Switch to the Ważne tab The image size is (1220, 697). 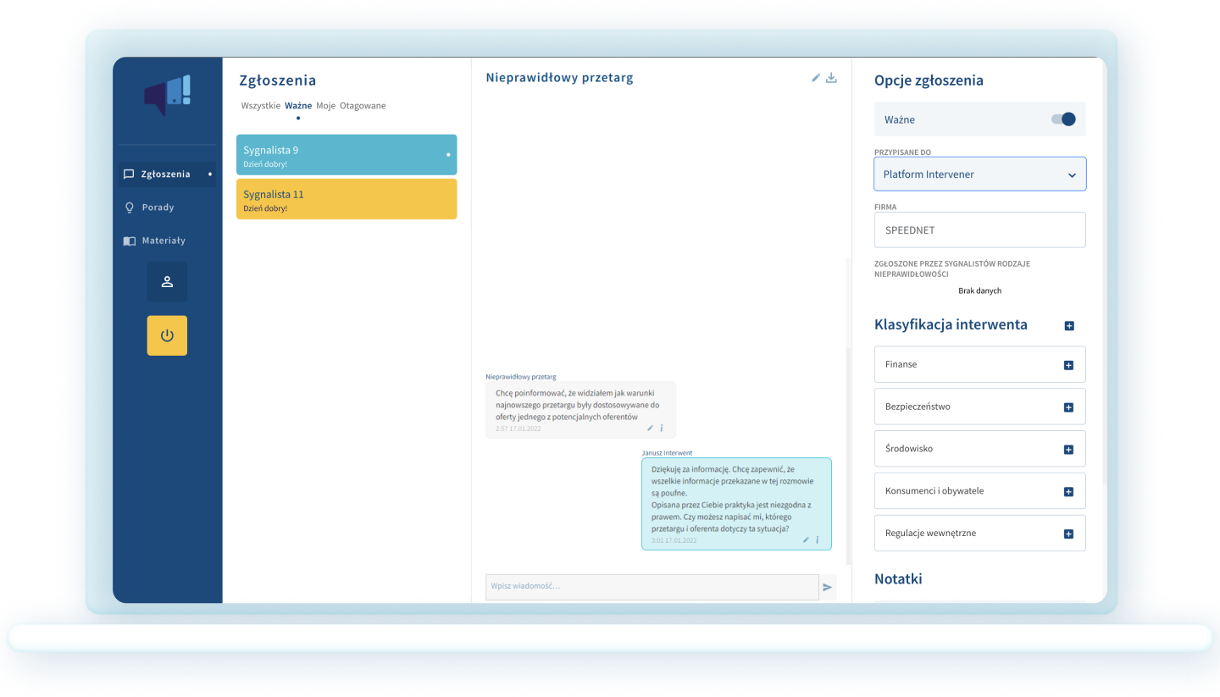[x=298, y=106]
